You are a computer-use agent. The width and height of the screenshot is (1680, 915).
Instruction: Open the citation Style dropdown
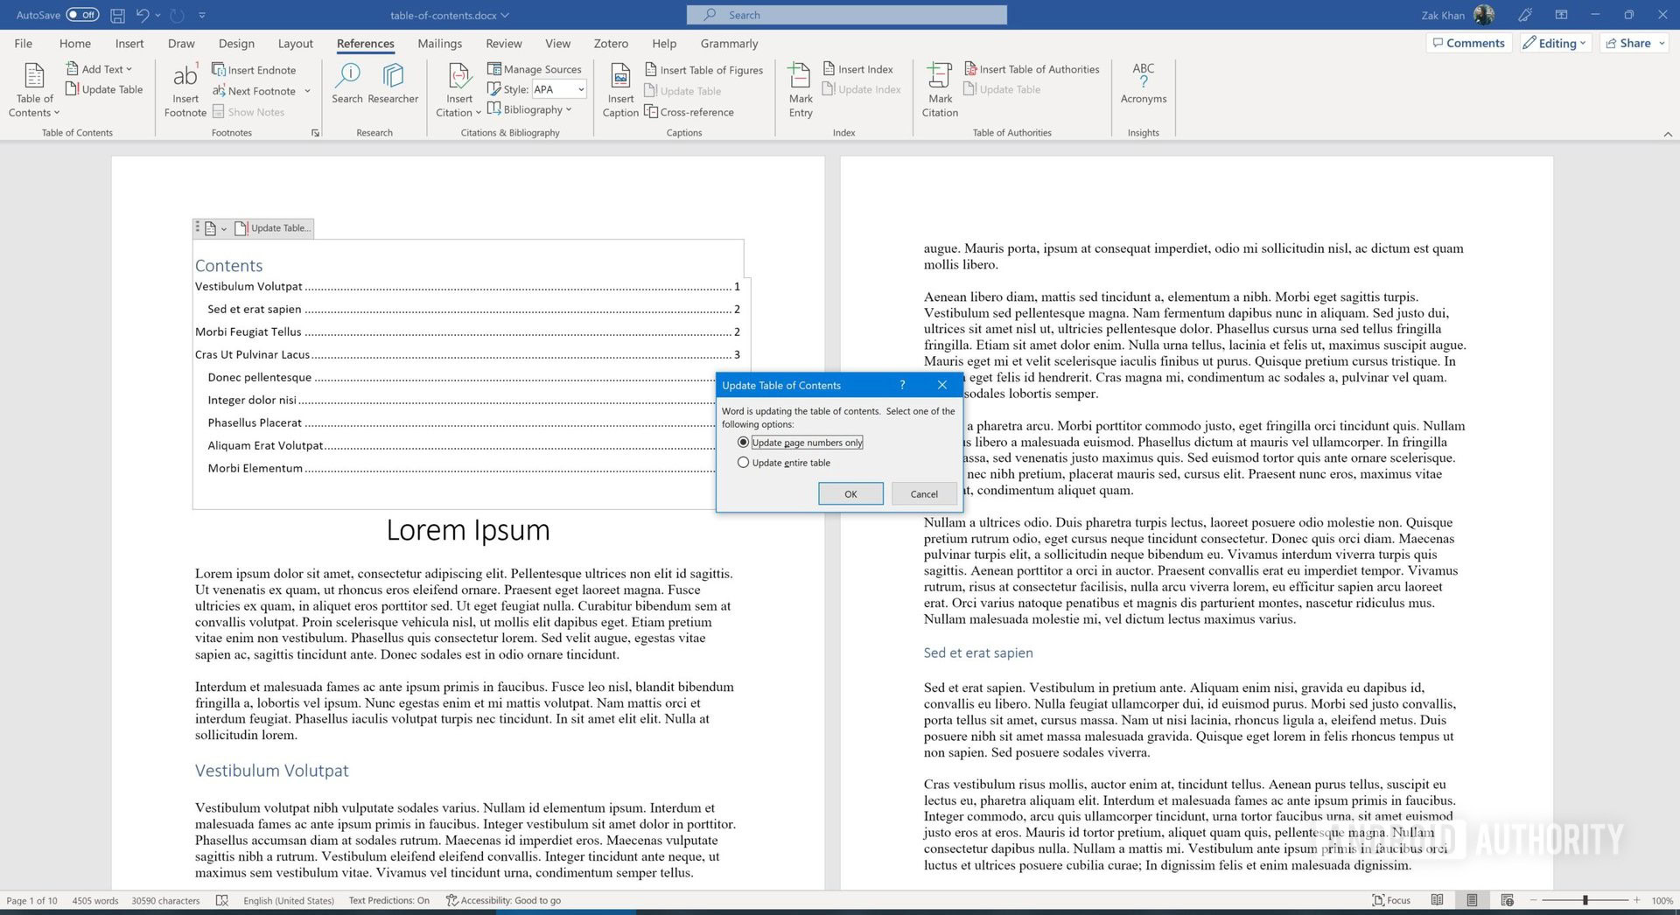pos(580,89)
